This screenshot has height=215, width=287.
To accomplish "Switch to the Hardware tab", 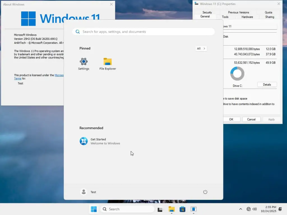I will (x=247, y=17).
